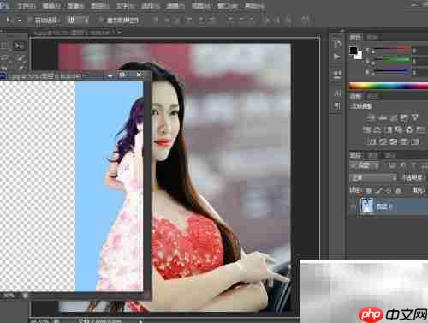
Task: Open the Paragraph panel icon
Action: pyautogui.click(x=337, y=106)
